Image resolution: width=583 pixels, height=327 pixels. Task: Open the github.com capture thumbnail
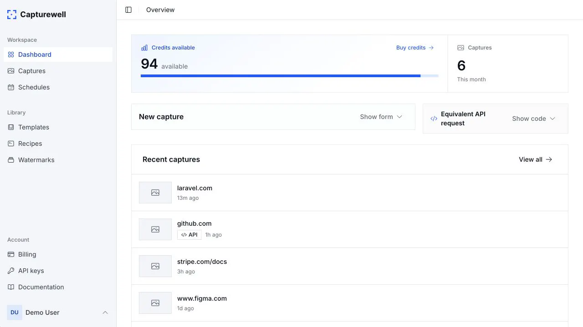155,229
